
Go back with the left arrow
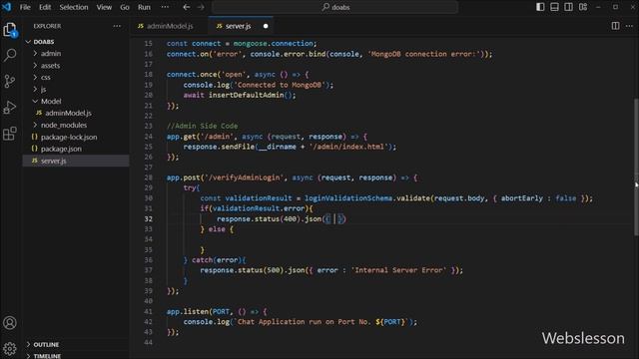187,7
